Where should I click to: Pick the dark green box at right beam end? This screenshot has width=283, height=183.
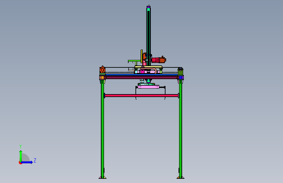181,72
